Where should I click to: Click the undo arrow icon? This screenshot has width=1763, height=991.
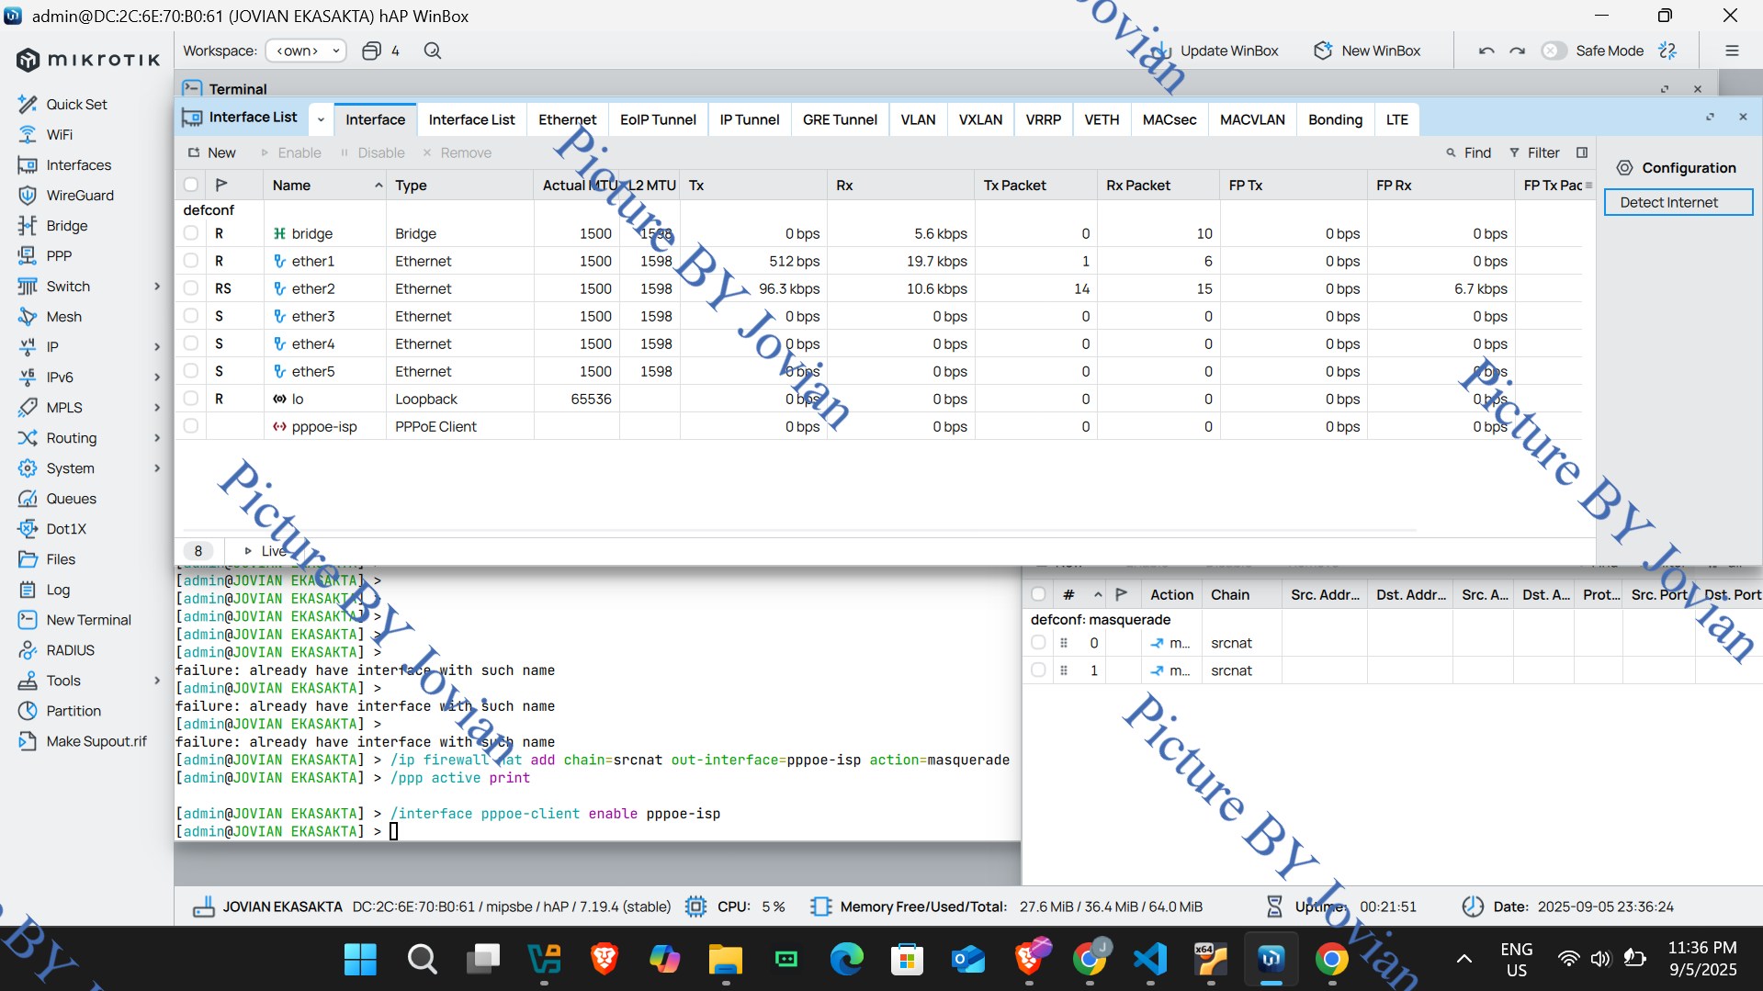1486,51
